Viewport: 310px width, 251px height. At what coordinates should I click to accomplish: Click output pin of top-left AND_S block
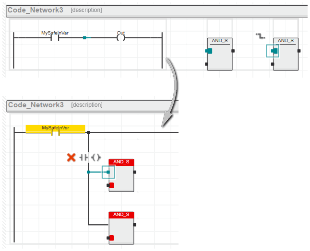click(233, 51)
